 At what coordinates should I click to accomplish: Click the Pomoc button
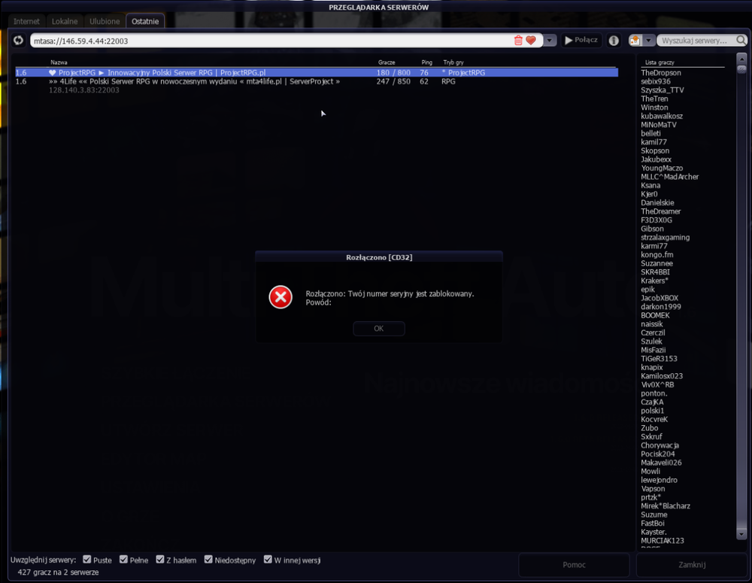click(574, 565)
